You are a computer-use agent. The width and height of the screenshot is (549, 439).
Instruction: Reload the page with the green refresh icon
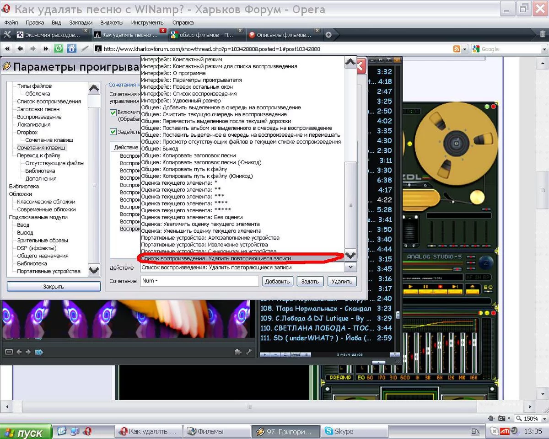point(59,48)
